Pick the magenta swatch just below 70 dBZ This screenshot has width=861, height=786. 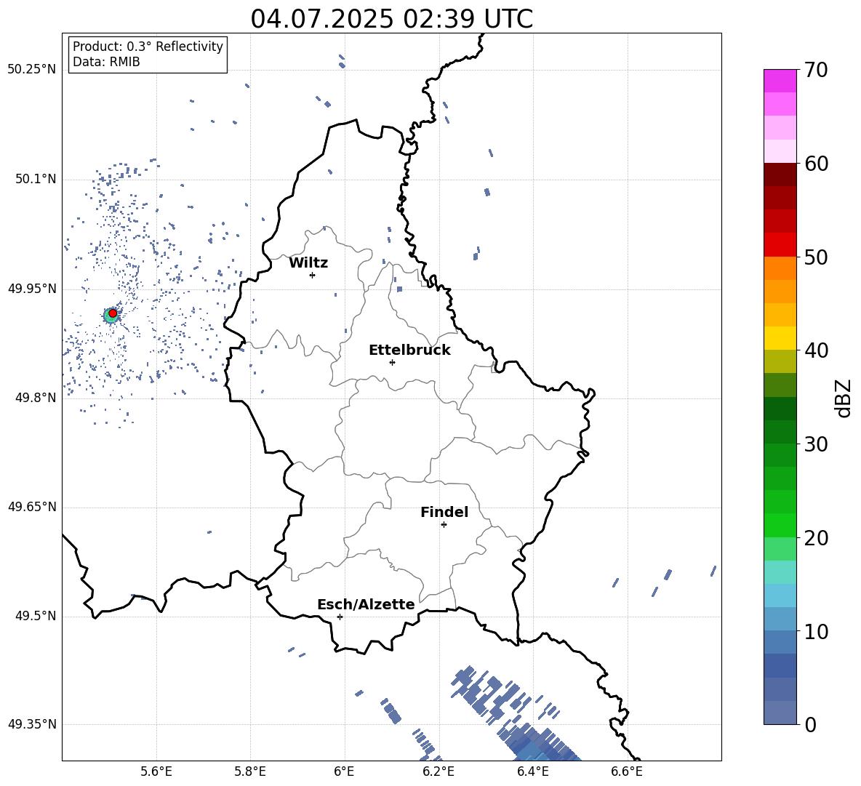coord(780,81)
